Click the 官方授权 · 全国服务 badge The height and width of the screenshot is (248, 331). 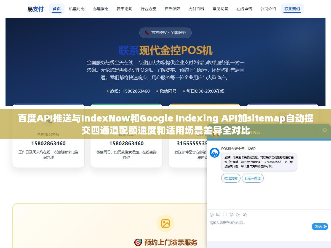coord(165,33)
